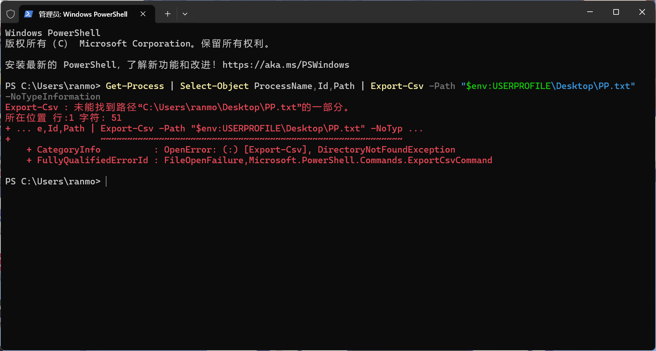
Task: Click the 所在位置 行:1 字符: 51 line
Action: click(64, 118)
